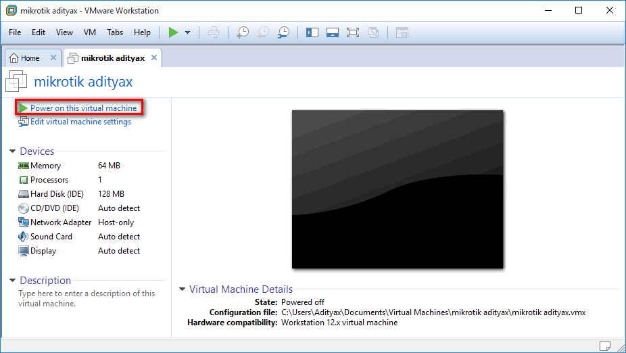Screen dimensions: 626x353
Task: Click Power on this virtual machine link
Action: point(83,108)
